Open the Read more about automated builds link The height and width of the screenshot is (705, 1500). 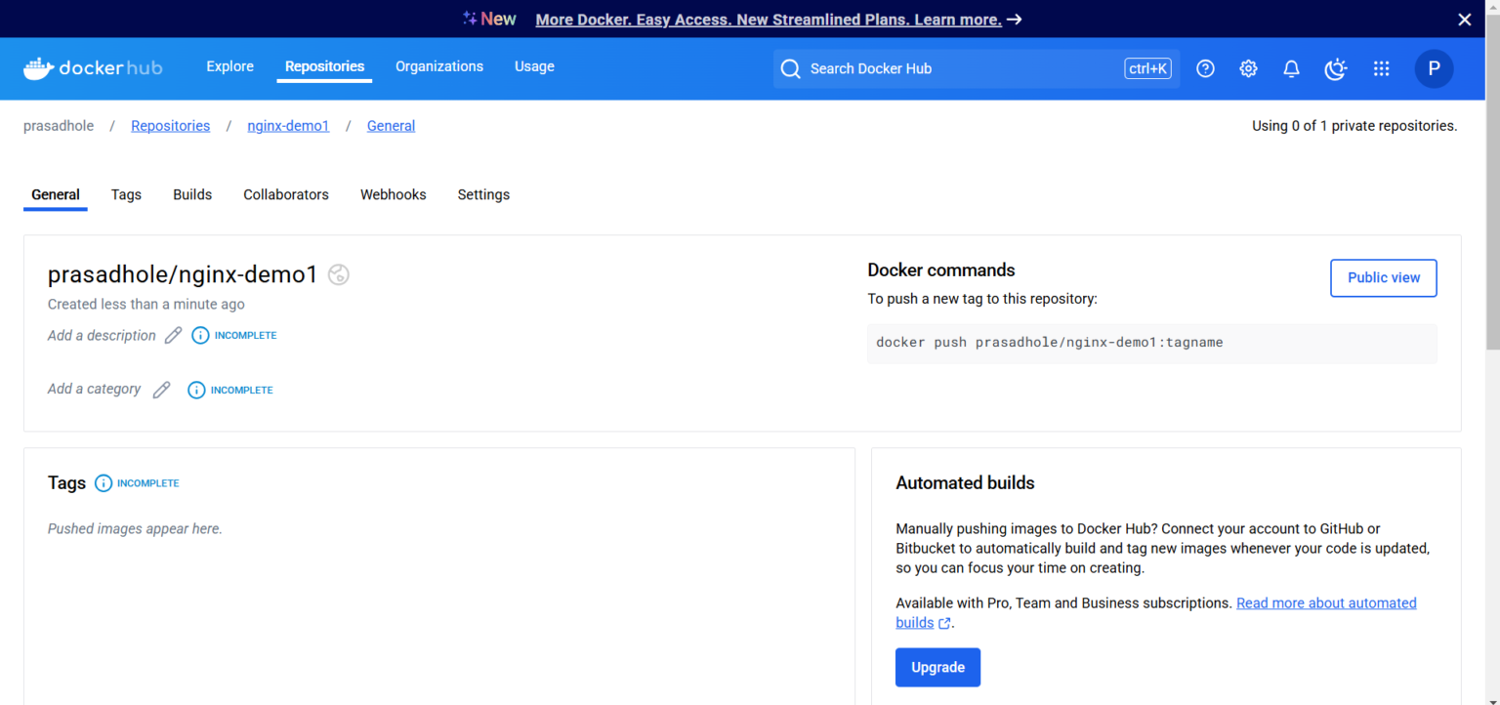(1325, 603)
